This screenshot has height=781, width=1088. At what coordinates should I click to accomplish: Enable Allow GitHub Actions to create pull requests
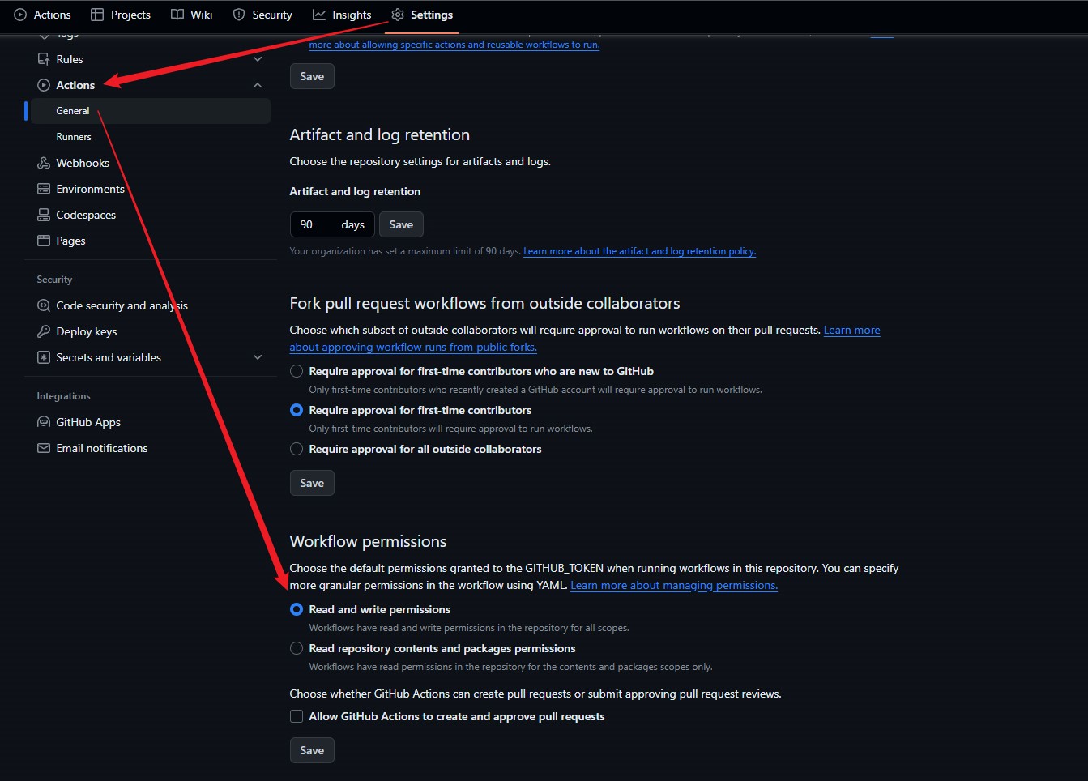[297, 716]
